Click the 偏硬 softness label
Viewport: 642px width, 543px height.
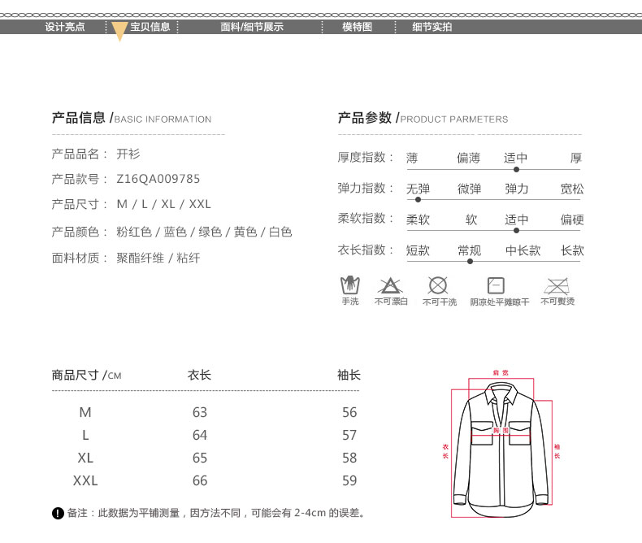(572, 219)
